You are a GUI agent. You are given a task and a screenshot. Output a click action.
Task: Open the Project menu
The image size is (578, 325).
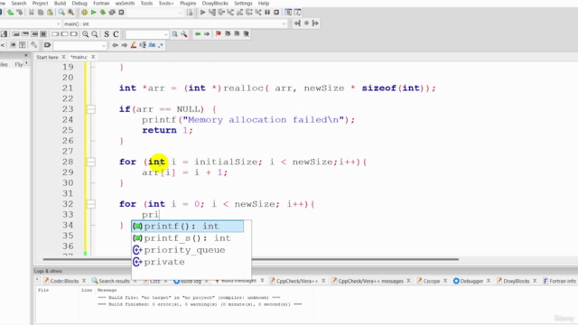pos(40,4)
